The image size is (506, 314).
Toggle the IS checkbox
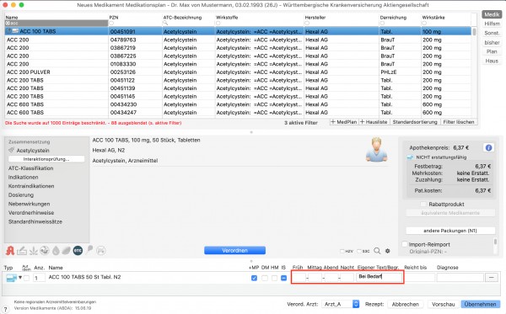click(283, 278)
